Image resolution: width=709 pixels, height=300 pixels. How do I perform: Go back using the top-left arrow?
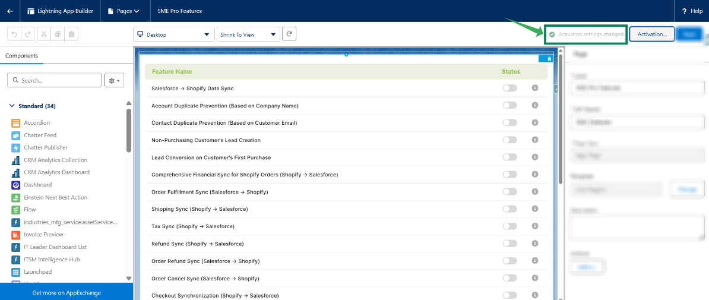[10, 11]
